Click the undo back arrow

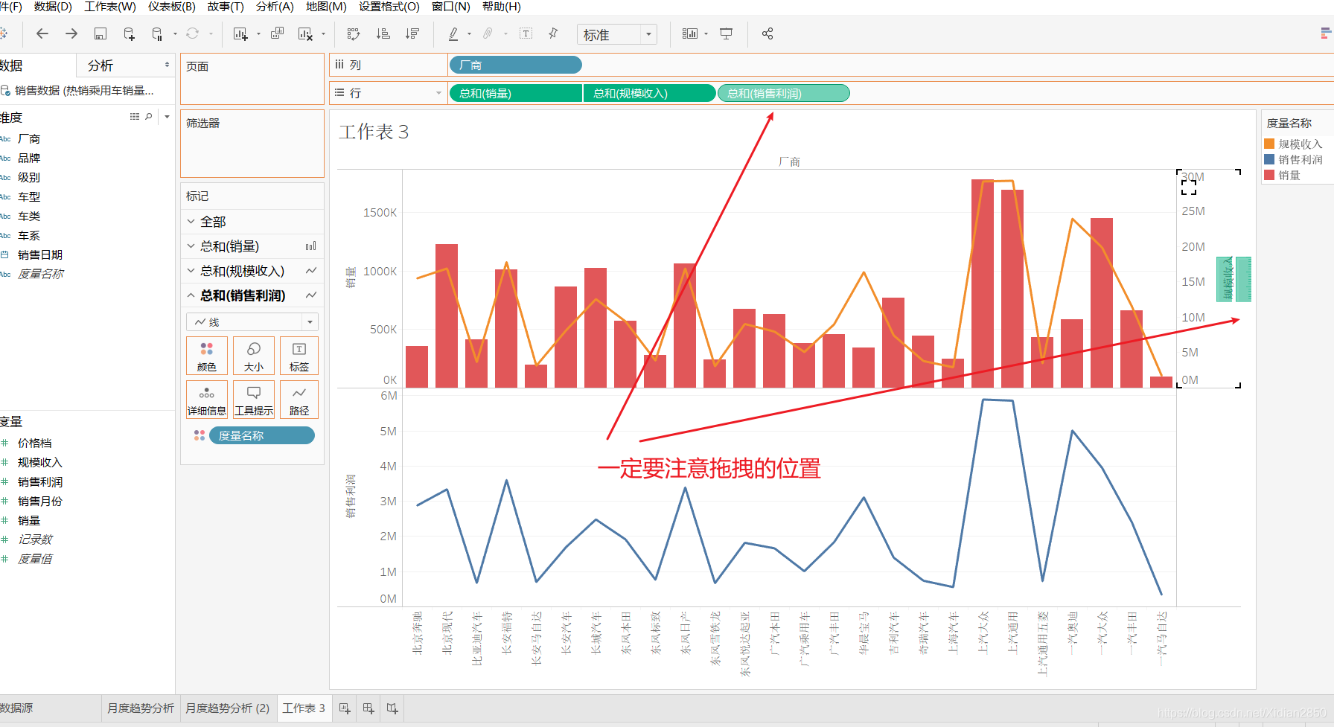pyautogui.click(x=42, y=33)
